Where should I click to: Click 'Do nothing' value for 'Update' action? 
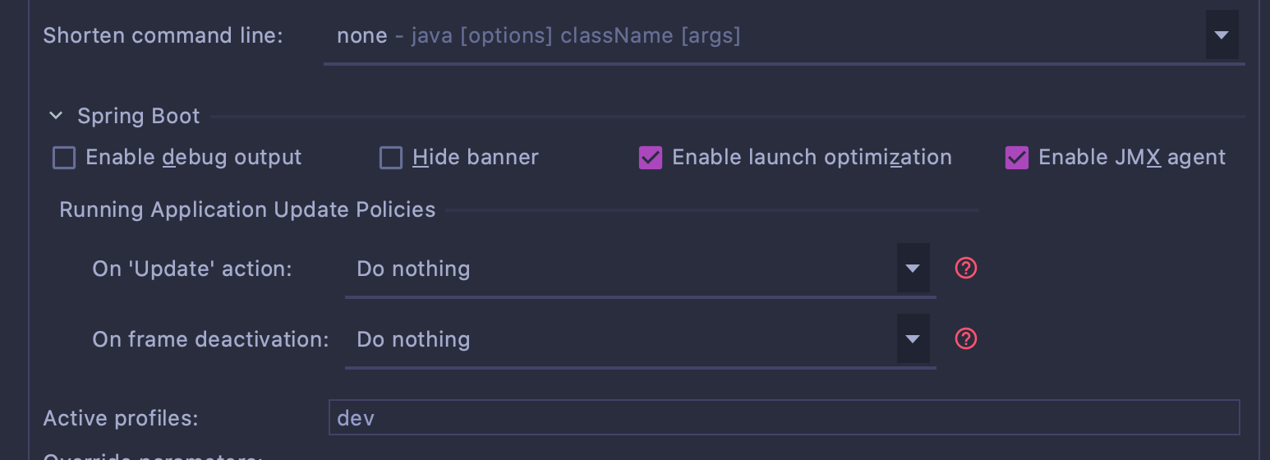(x=413, y=269)
